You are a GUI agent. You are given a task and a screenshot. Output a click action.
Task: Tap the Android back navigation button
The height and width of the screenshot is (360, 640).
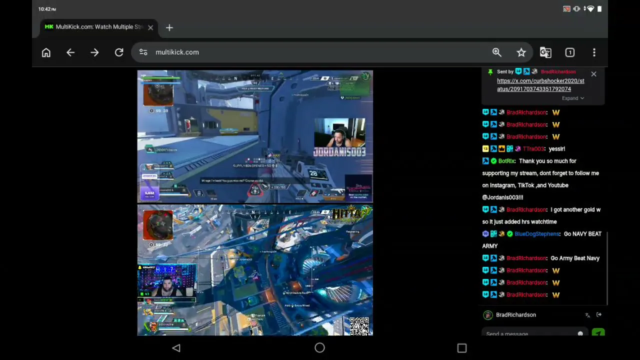coord(176,348)
